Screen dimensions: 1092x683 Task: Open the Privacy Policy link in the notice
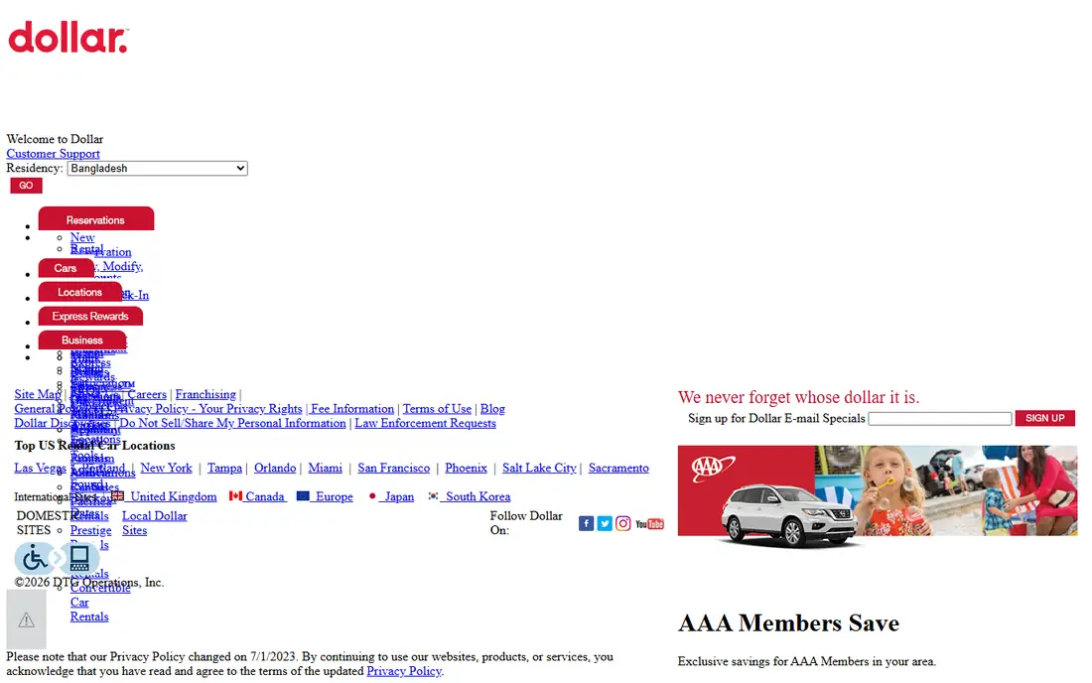pos(404,670)
